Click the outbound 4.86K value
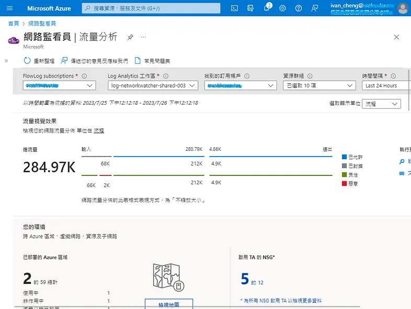This screenshot has height=309, width=411. click(x=215, y=149)
